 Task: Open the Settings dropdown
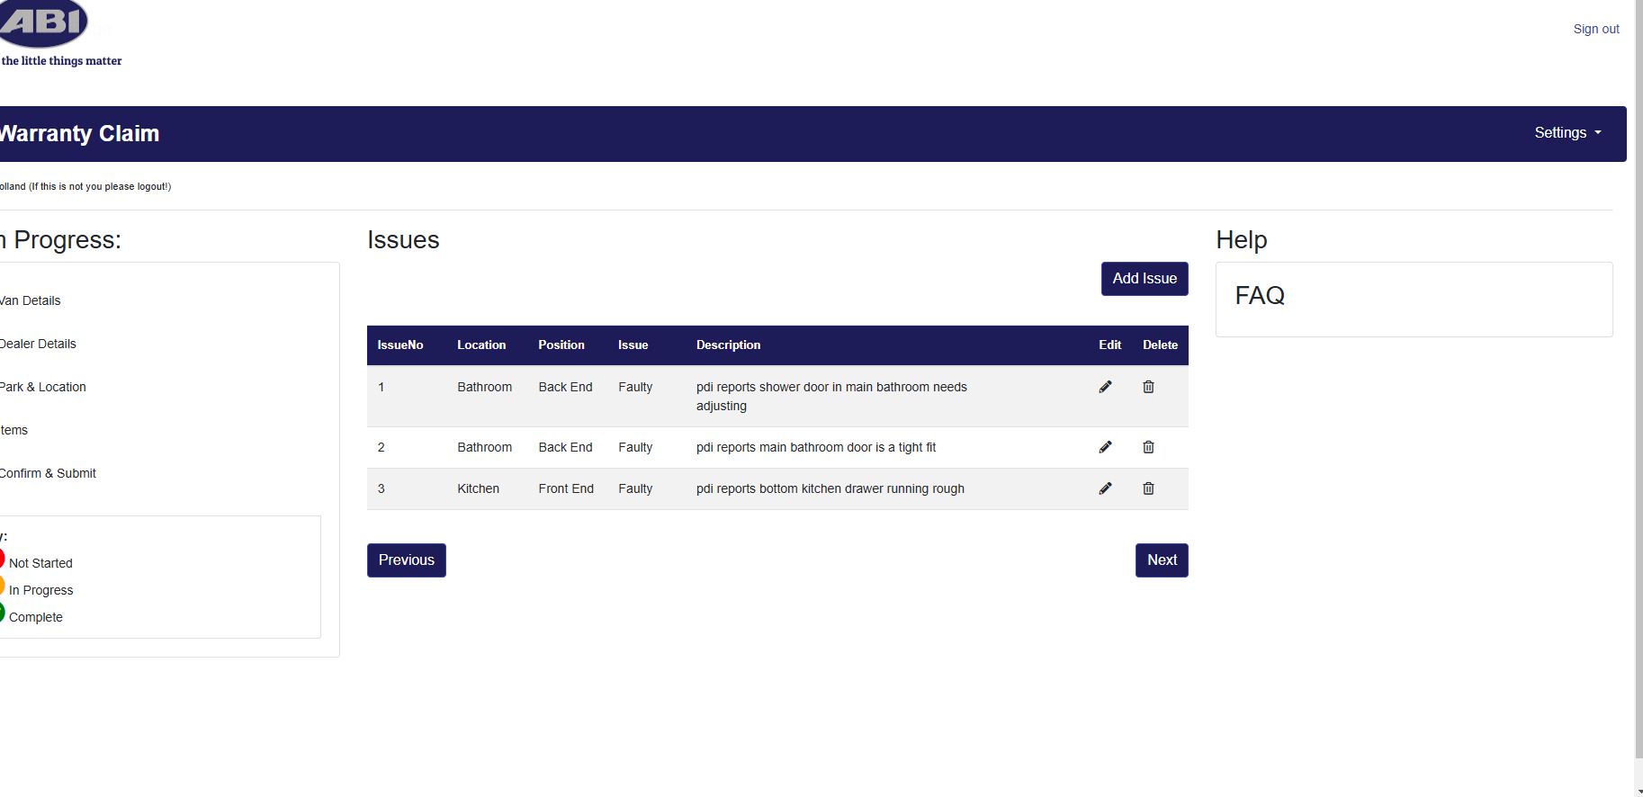[x=1567, y=133]
